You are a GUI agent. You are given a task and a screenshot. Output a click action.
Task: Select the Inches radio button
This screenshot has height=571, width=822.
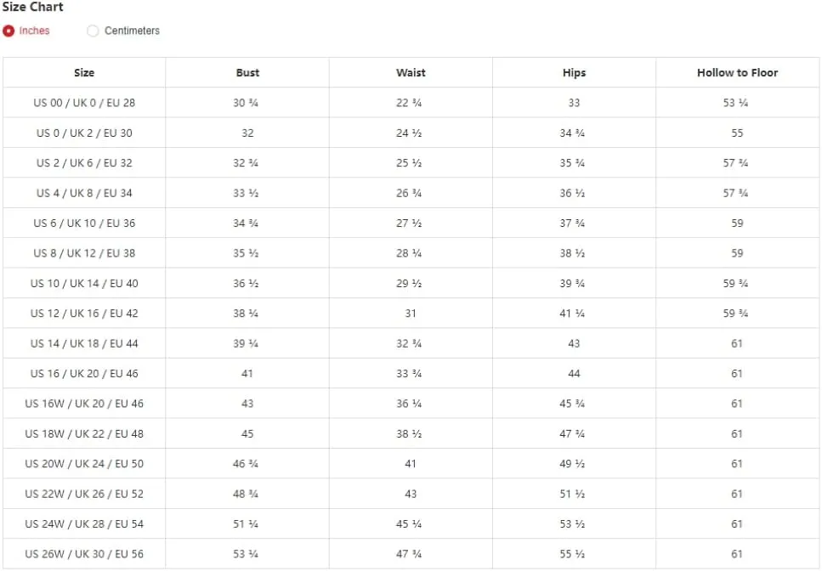click(9, 31)
